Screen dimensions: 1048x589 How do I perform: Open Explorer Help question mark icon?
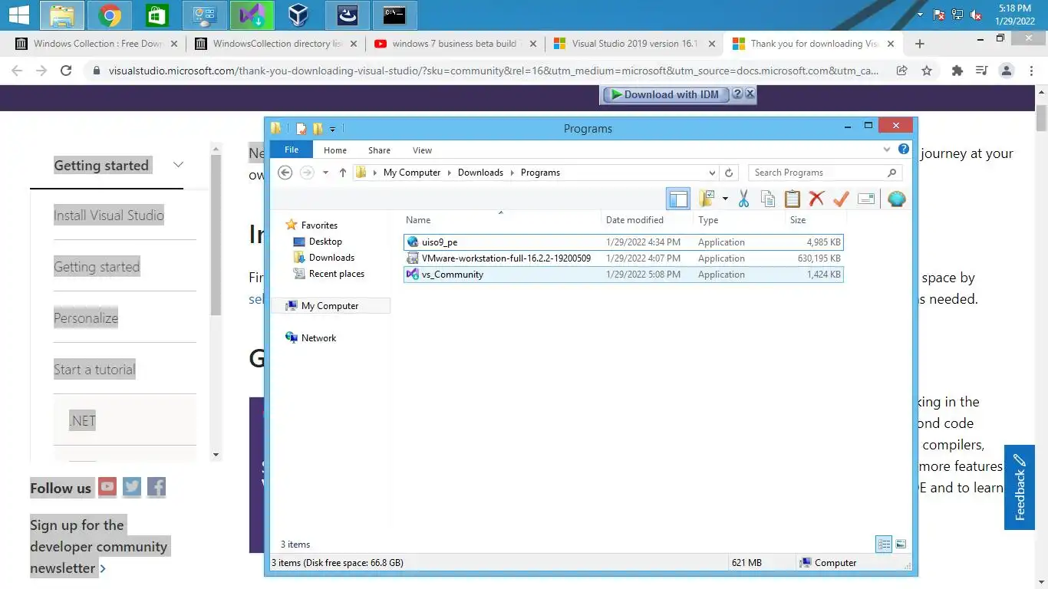coord(904,150)
